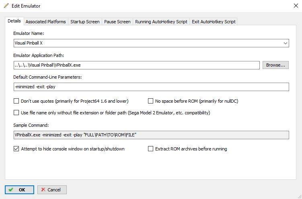Select the Exit AutoHotkey Script tab
Viewport: 302px width, 199px height.
(x=214, y=22)
